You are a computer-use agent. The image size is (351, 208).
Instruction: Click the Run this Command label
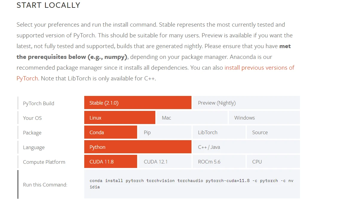[45, 185]
